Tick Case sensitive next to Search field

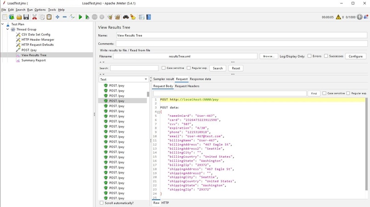163,68
